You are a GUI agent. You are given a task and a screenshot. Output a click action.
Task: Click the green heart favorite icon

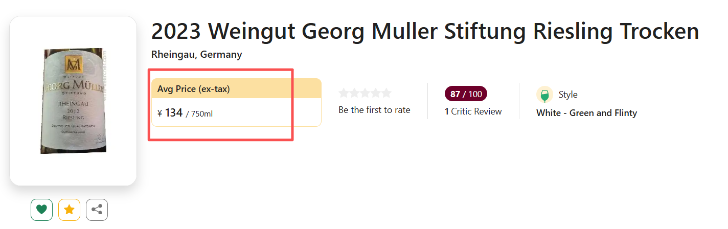point(42,210)
